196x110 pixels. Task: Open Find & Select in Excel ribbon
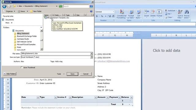pos(187,14)
